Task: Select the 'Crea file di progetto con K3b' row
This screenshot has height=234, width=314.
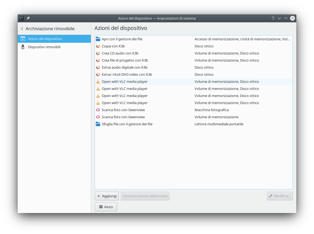Action: tap(125, 60)
